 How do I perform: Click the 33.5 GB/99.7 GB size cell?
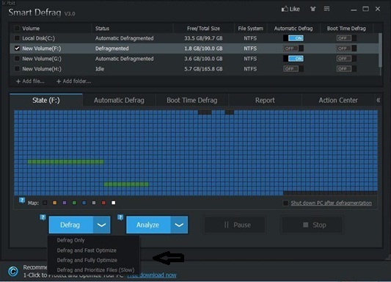point(203,38)
